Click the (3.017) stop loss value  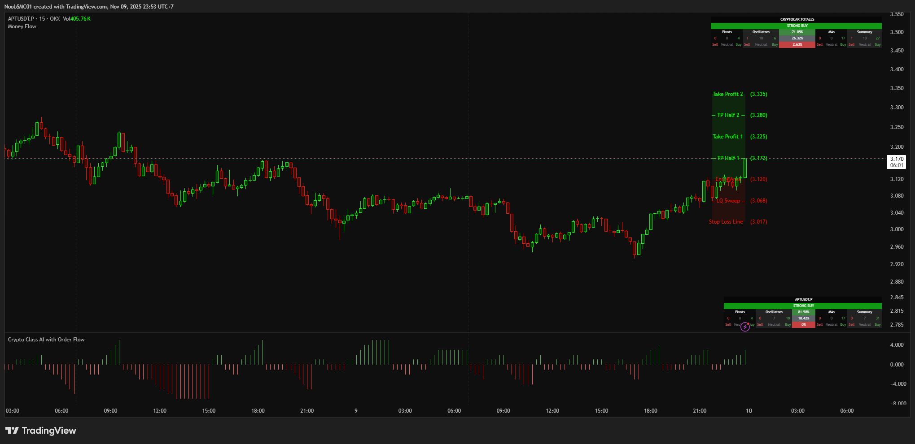pos(759,222)
